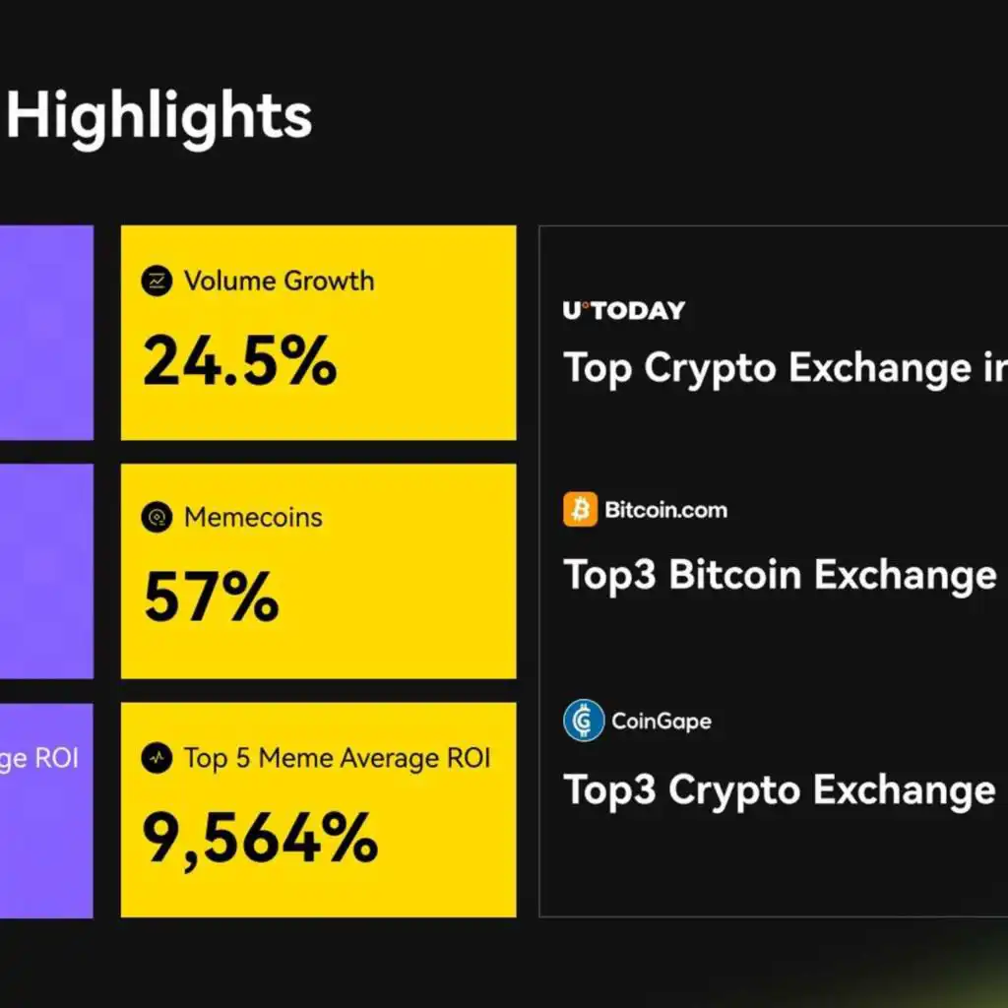The image size is (1008, 1008).
Task: Open the Top Crypto Exchange headline
Action: point(786,370)
